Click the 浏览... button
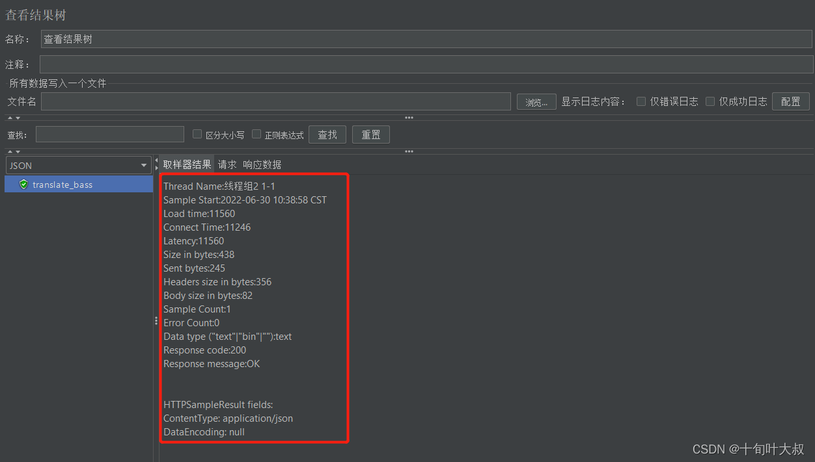 [x=536, y=102]
